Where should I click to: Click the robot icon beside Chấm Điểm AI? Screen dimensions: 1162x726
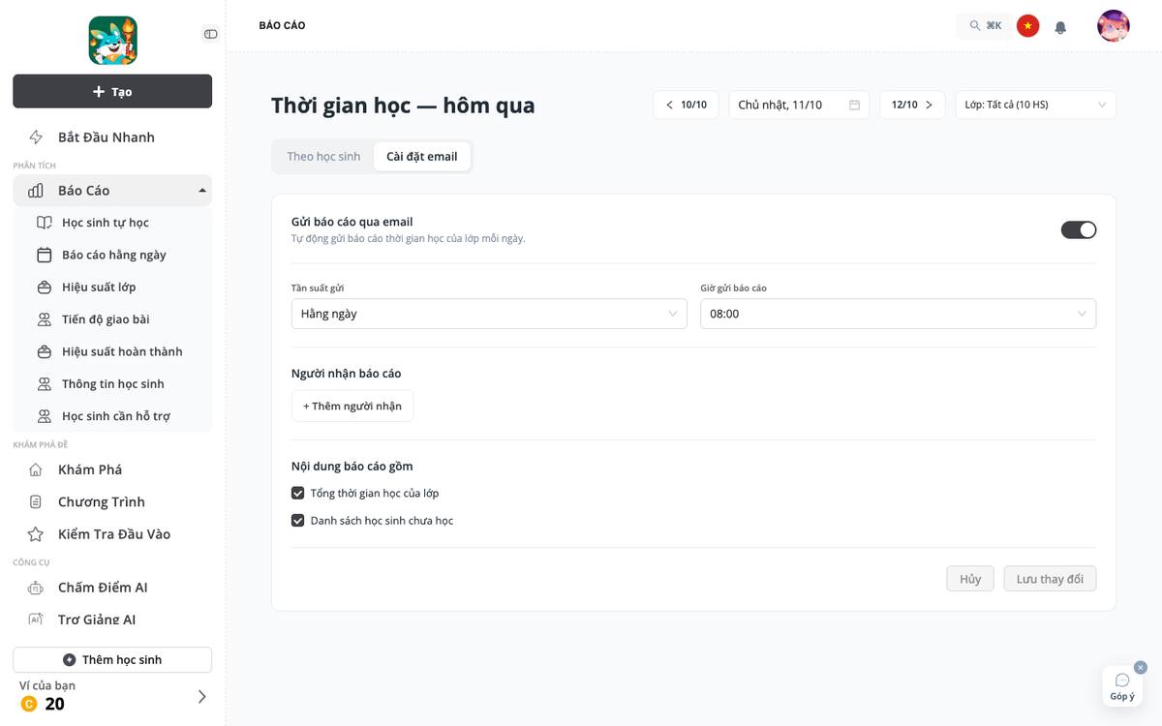[36, 588]
